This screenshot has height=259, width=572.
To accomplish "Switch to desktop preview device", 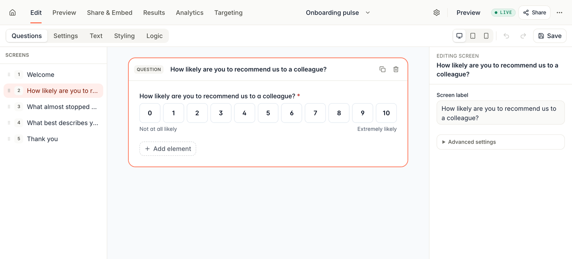I will point(459,36).
